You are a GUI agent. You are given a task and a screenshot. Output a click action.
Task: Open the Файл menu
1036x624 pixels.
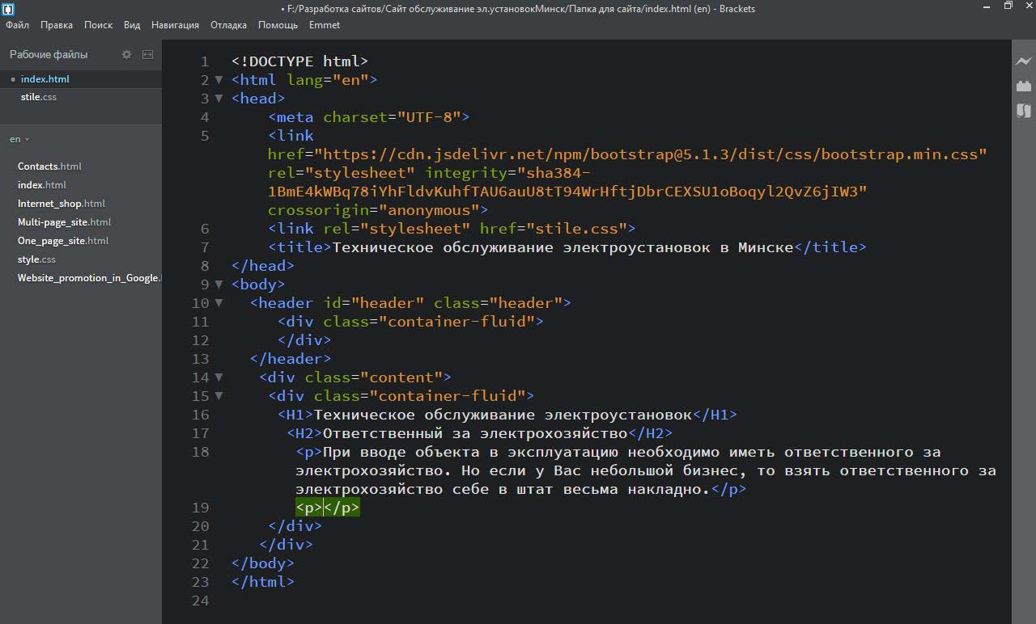pyautogui.click(x=17, y=25)
